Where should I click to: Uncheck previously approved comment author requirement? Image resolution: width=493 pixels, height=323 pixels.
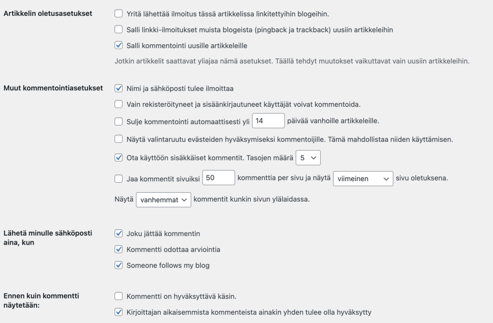(x=118, y=312)
